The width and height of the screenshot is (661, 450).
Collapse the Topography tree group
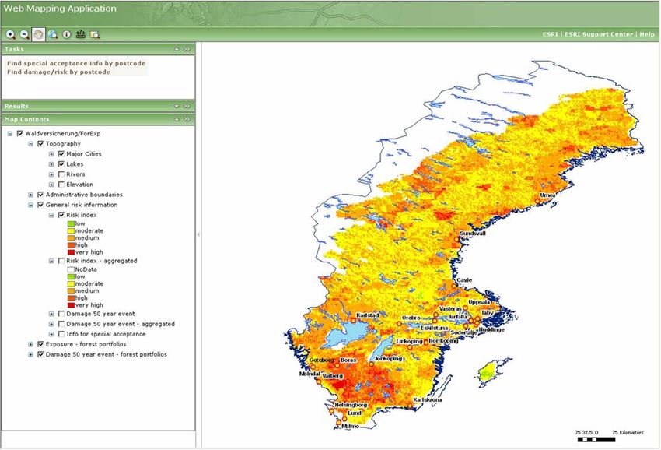[x=31, y=144]
